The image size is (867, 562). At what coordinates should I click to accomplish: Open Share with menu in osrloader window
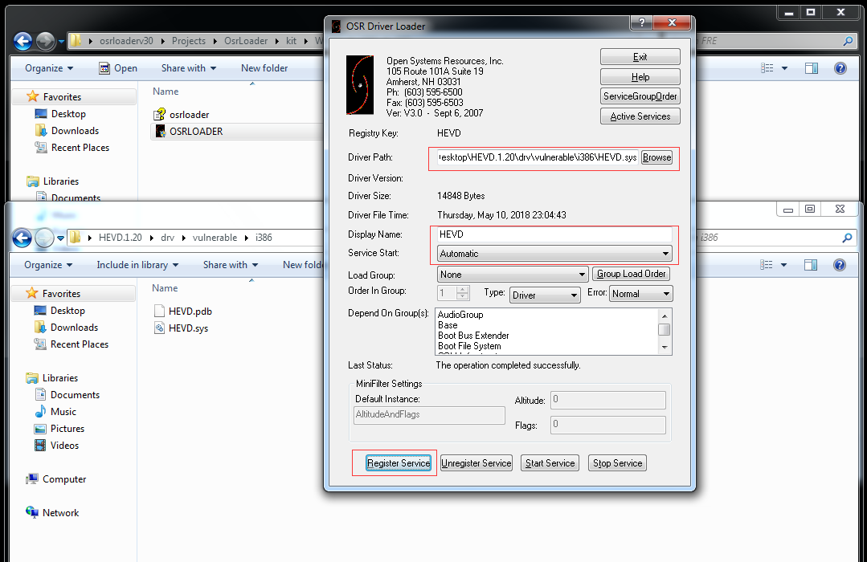coord(189,68)
